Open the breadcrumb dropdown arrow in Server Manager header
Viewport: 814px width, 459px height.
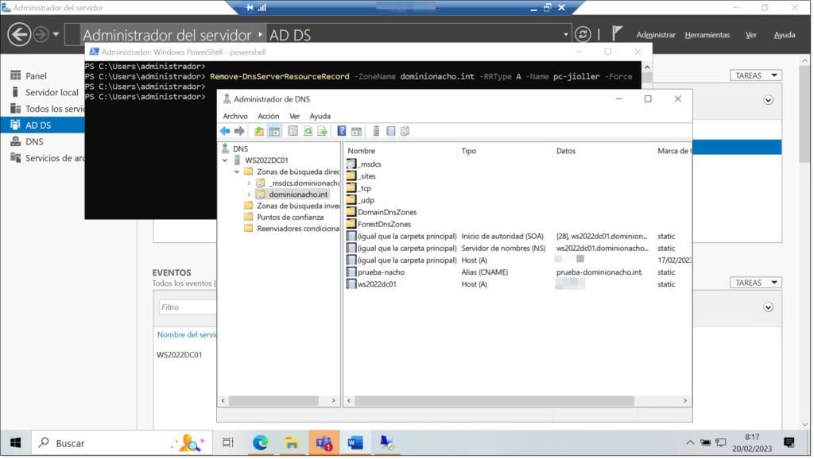pyautogui.click(x=566, y=35)
